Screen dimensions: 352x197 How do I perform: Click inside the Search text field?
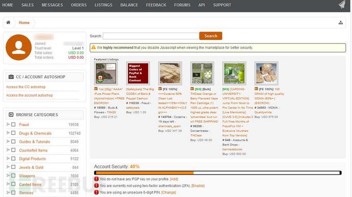coord(151,36)
